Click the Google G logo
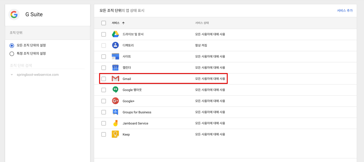The image size is (364, 162). [x=14, y=15]
